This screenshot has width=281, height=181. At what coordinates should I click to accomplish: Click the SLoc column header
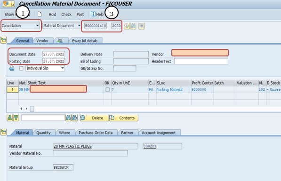tap(174, 83)
